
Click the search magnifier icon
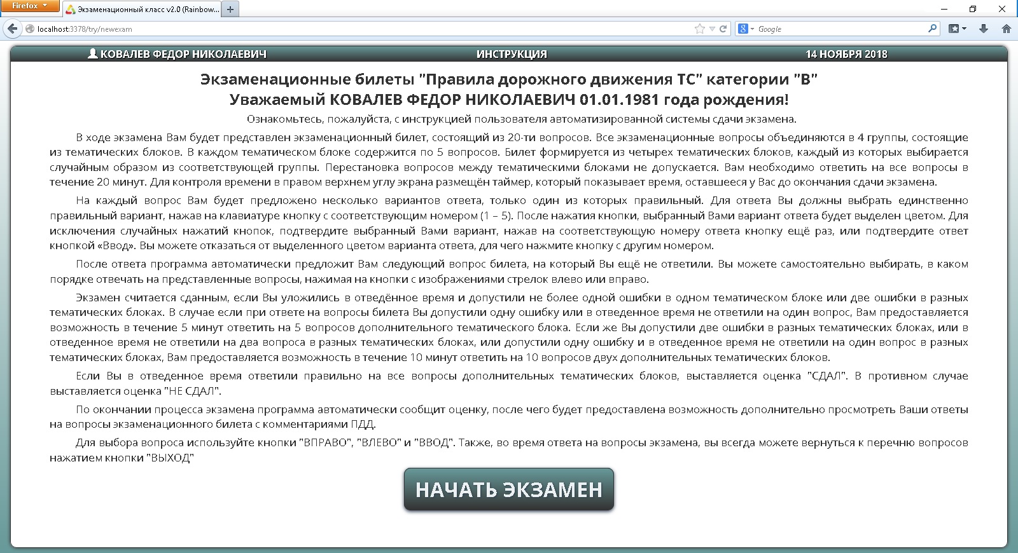[933, 29]
